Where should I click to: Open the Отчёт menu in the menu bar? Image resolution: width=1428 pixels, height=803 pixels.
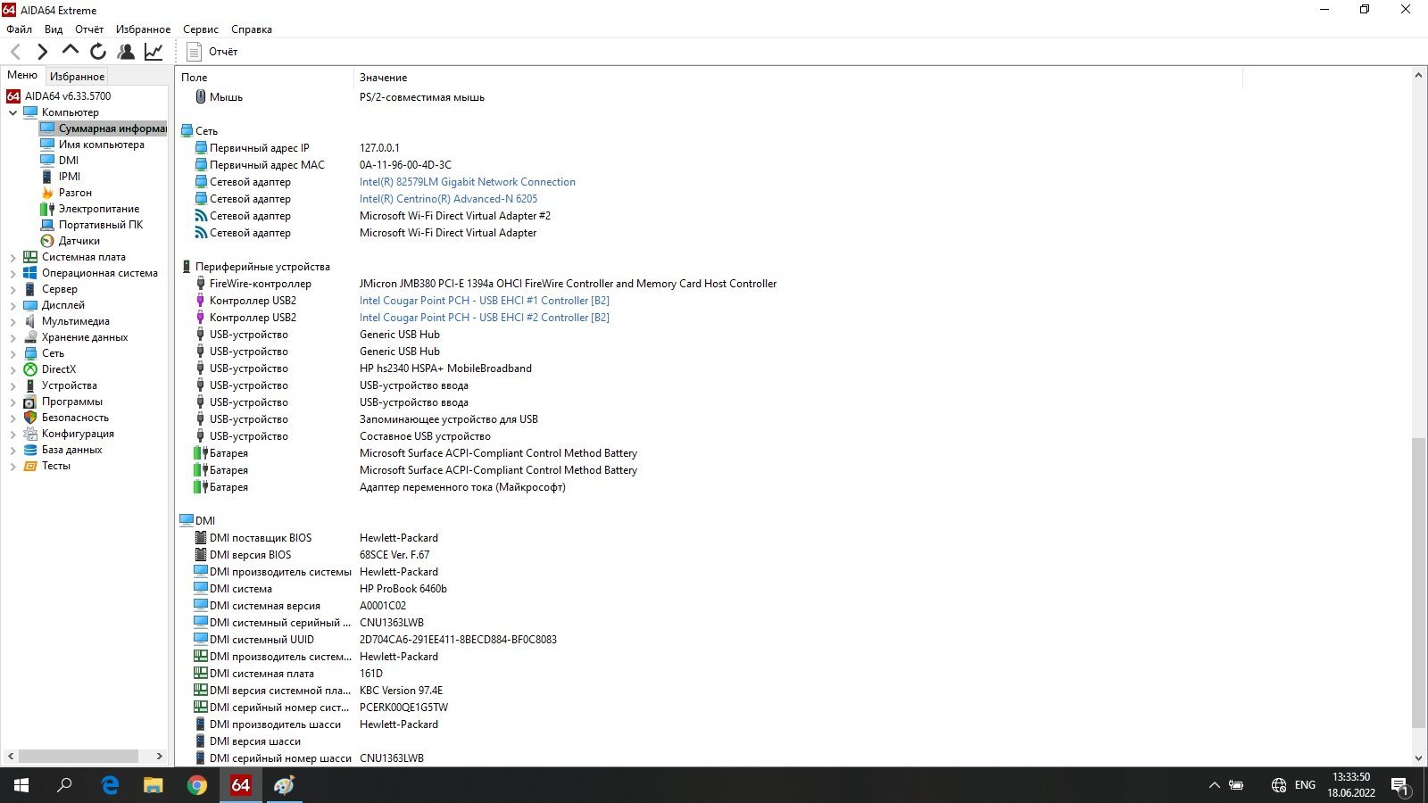pos(89,29)
